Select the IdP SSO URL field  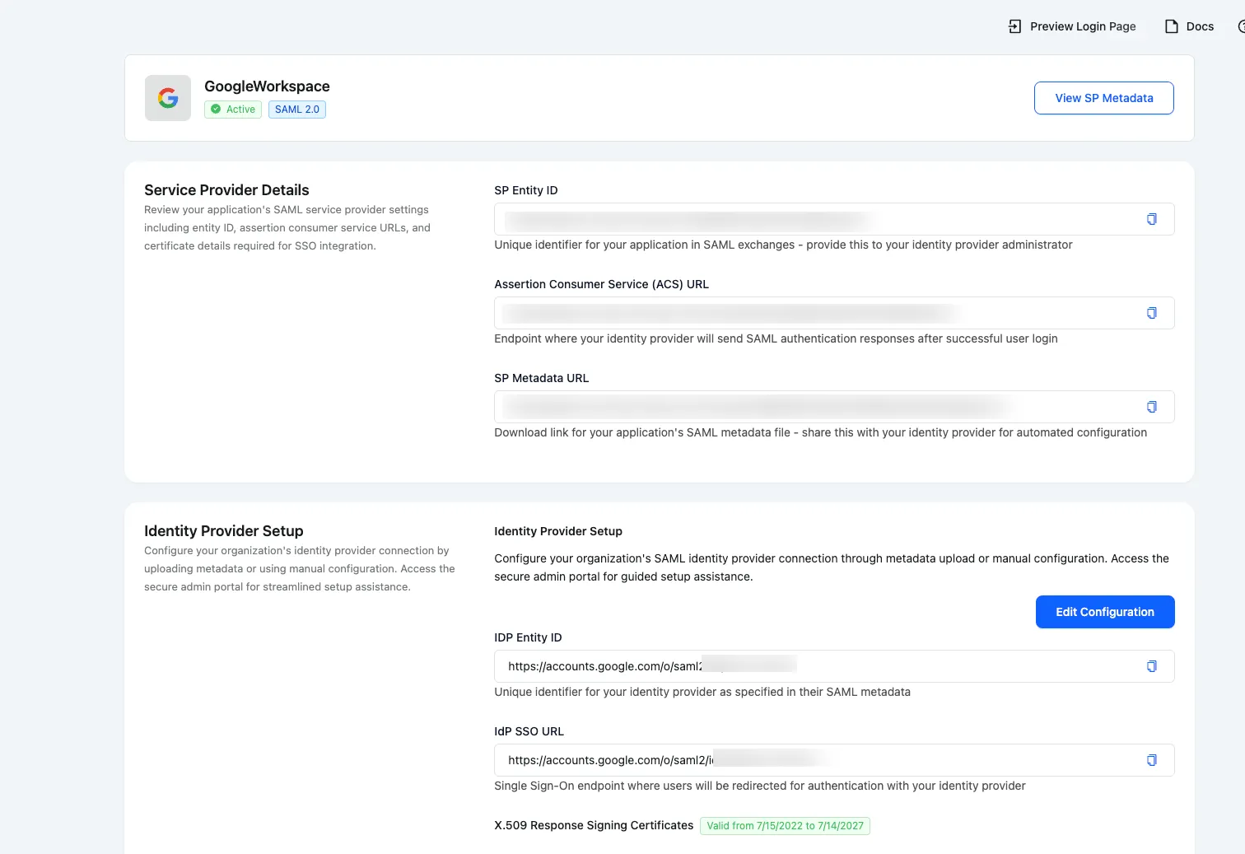[x=815, y=759]
